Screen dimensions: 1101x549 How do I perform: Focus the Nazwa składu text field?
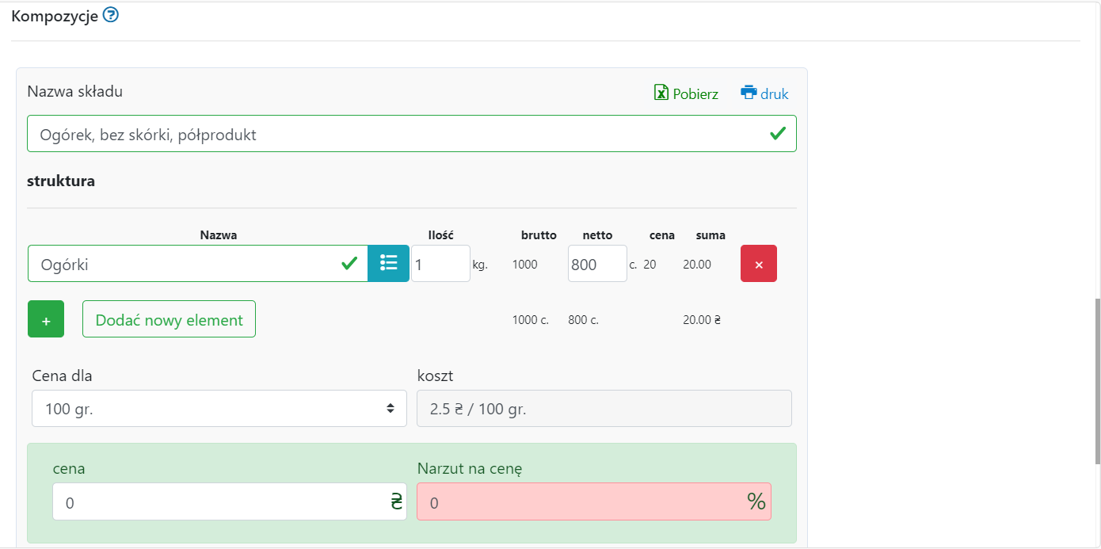click(x=396, y=134)
